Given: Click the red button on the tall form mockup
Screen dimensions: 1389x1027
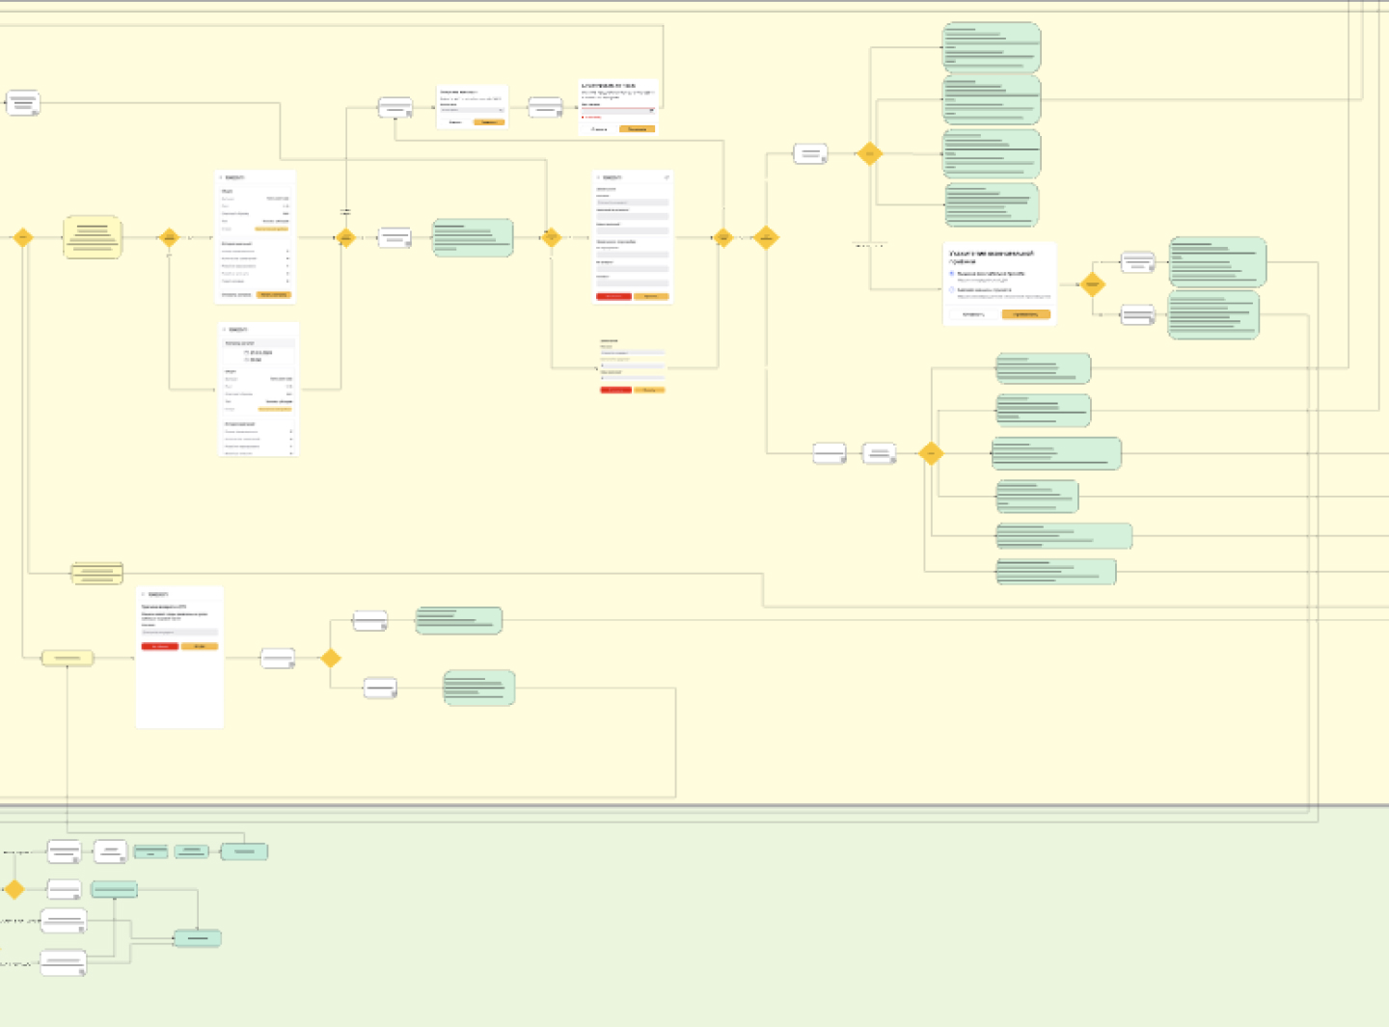Looking at the screenshot, I should click(x=613, y=296).
